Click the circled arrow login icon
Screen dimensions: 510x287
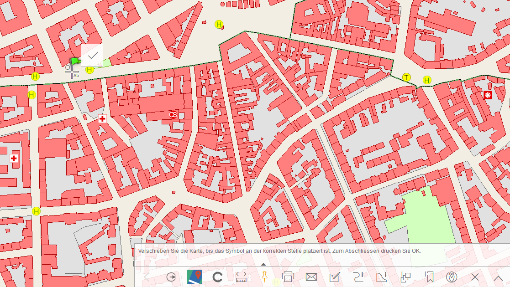[x=171, y=277]
